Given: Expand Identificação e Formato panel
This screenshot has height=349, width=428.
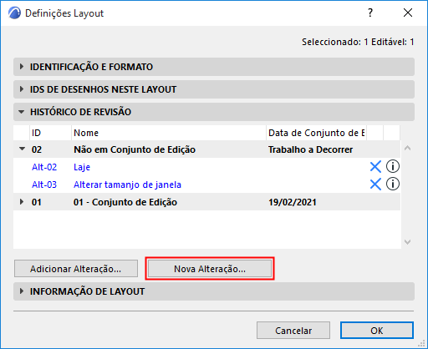Looking at the screenshot, I should pos(214,67).
